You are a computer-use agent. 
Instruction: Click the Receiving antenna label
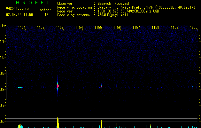[73, 15]
